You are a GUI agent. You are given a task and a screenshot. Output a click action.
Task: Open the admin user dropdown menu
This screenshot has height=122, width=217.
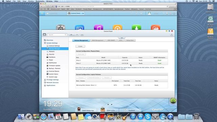157,13
